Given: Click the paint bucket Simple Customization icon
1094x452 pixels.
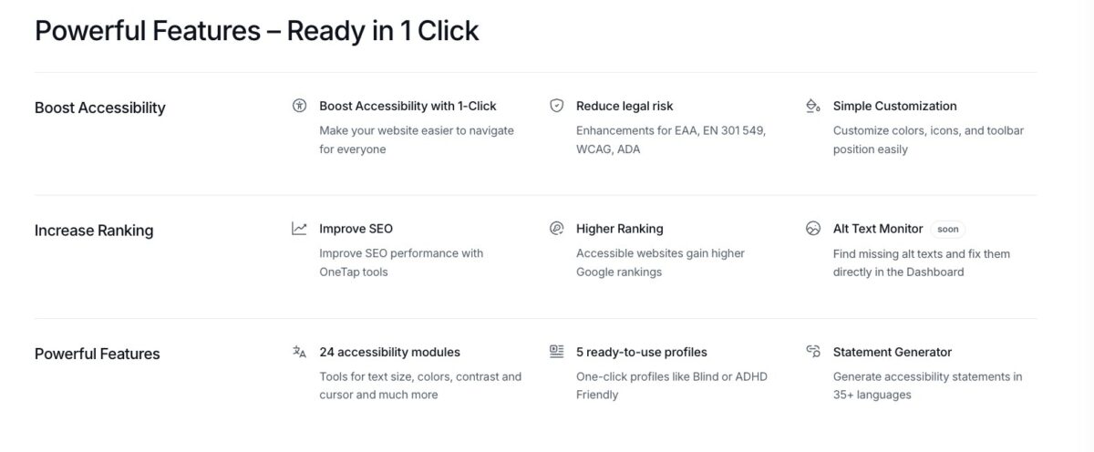Looking at the screenshot, I should click(x=813, y=106).
